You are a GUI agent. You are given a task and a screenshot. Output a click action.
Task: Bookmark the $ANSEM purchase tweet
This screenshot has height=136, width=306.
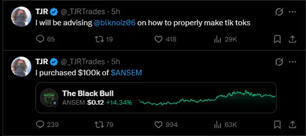(277, 125)
